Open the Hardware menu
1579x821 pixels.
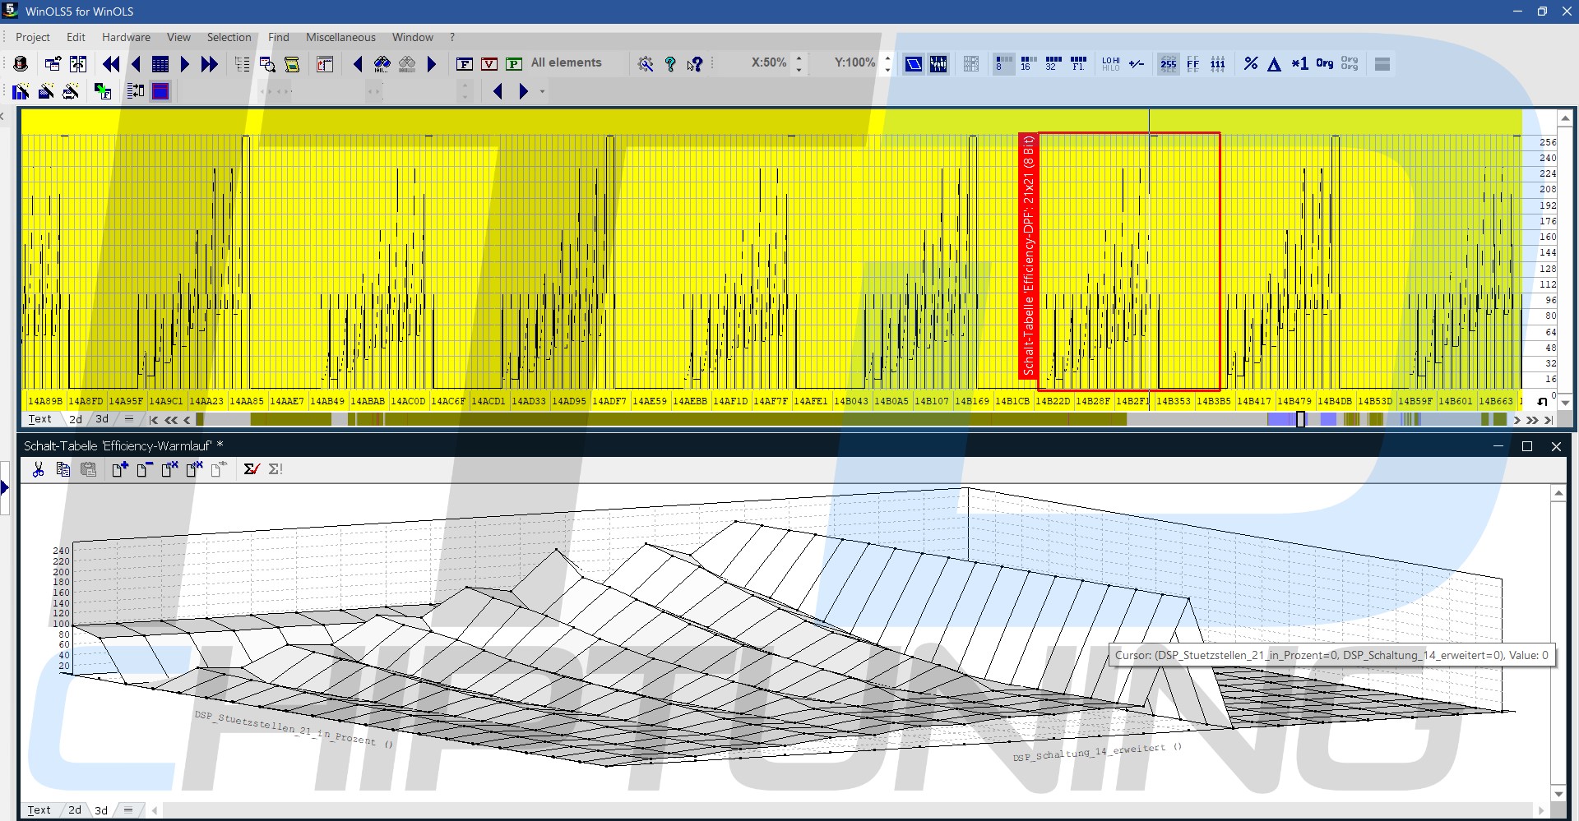pyautogui.click(x=126, y=37)
